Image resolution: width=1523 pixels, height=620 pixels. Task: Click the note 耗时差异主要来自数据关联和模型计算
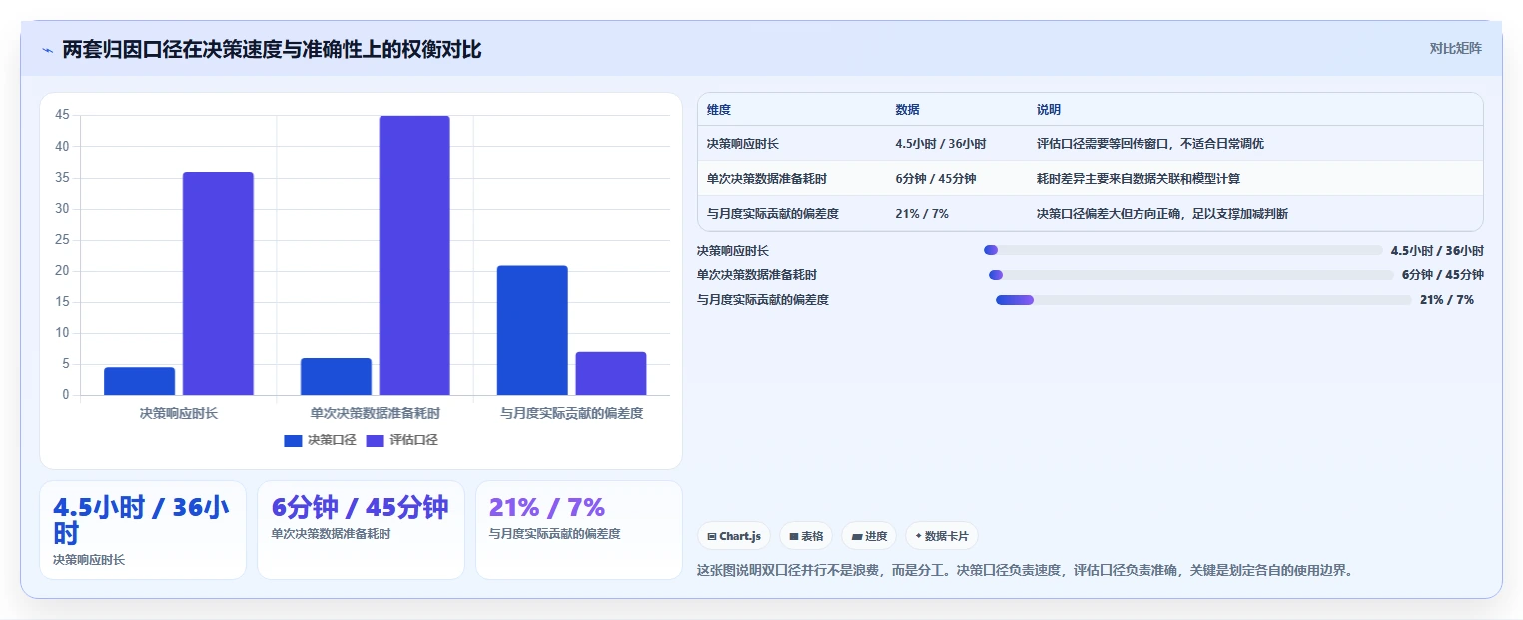(1141, 179)
